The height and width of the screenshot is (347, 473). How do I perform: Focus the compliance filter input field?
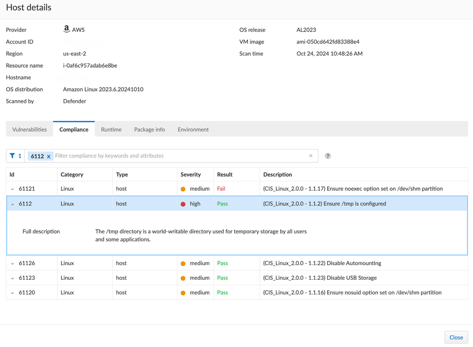[x=180, y=156]
